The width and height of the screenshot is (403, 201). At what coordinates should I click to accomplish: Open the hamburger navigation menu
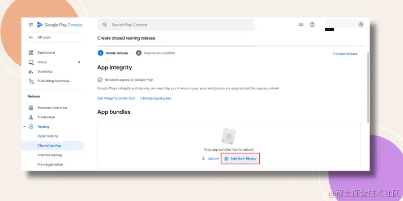click(x=31, y=25)
